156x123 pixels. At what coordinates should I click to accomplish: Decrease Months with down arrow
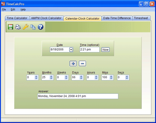pyautogui.click(x=51, y=78)
